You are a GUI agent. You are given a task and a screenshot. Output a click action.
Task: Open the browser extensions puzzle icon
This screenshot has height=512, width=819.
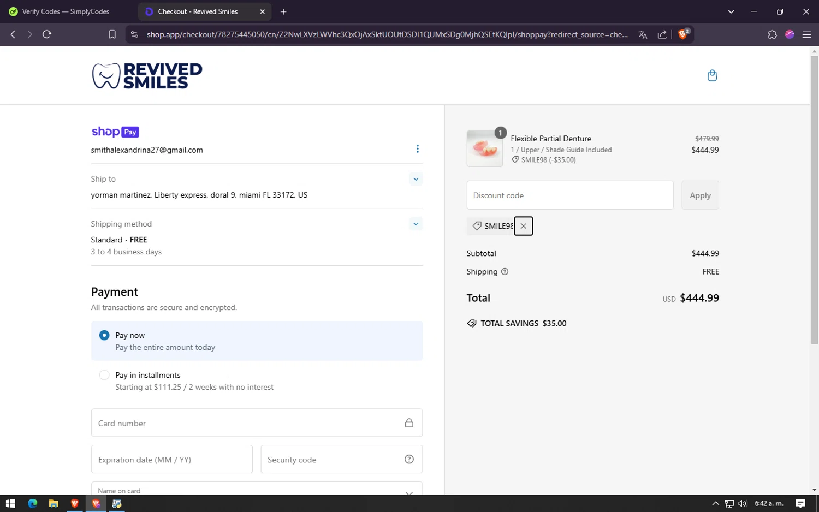click(x=772, y=34)
